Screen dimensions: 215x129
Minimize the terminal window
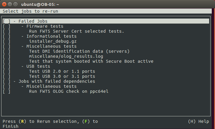[9, 5]
